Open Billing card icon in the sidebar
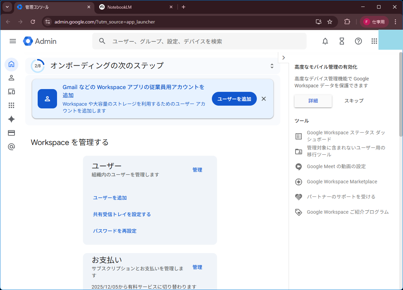Screen dimensions: 403x290 pos(11,133)
